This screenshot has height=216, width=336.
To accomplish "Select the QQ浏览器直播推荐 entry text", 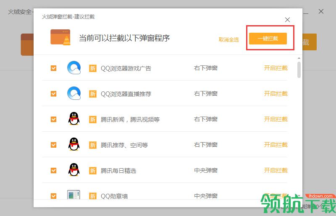I will click(126, 94).
